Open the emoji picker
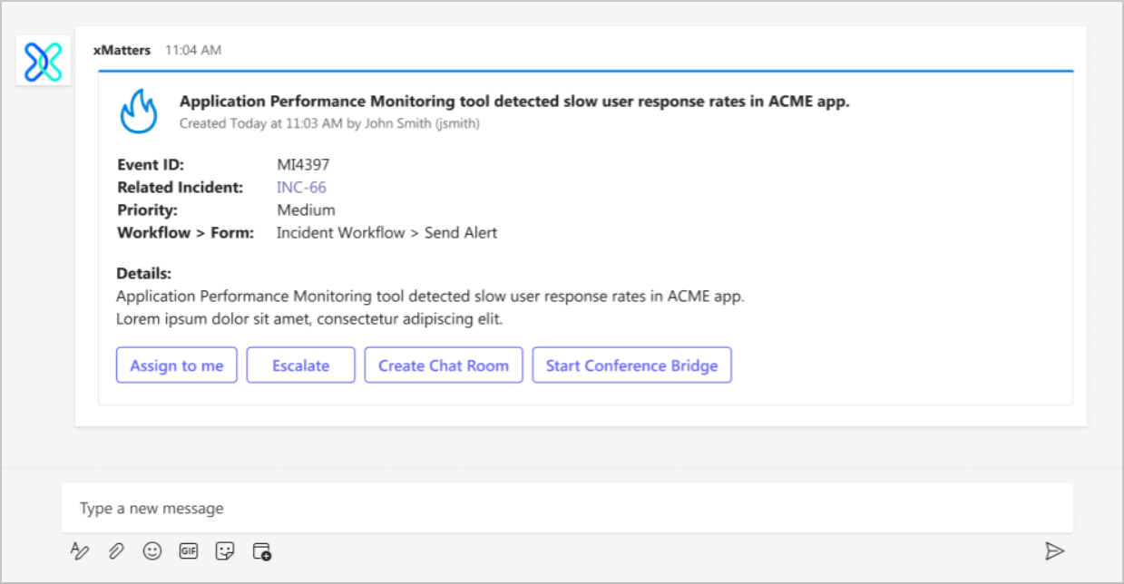The width and height of the screenshot is (1124, 584). pos(151,551)
